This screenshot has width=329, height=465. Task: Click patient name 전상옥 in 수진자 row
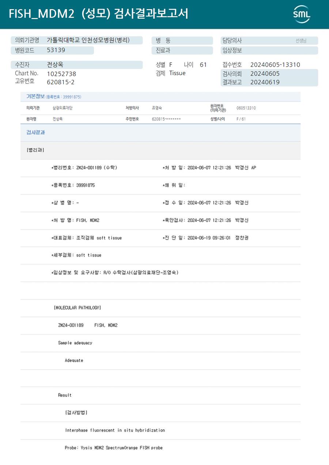55,65
